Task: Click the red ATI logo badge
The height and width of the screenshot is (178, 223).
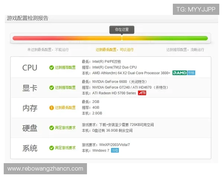Action: pos(142,93)
